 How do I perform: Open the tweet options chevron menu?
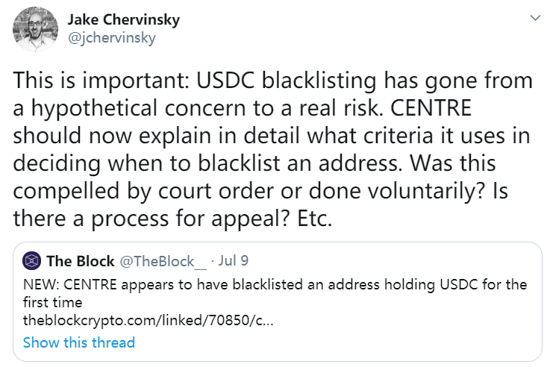click(x=534, y=16)
